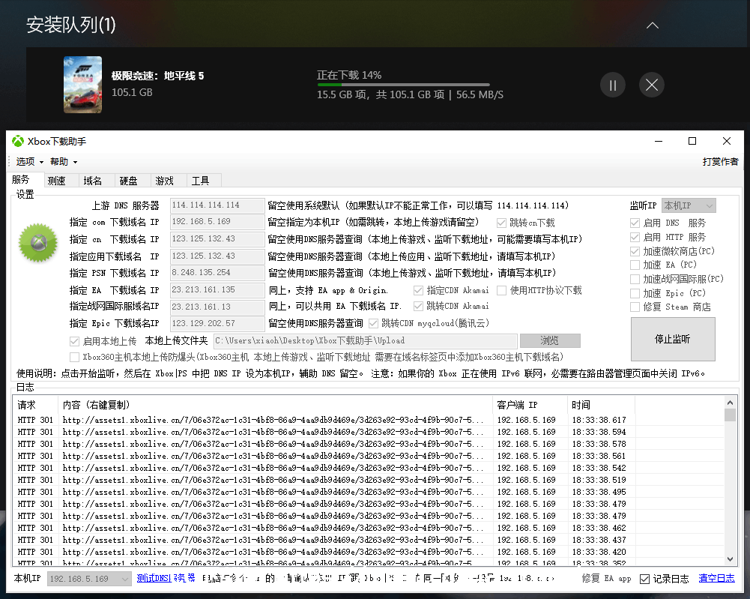Click the 测试DNS服务器 link

(166, 579)
